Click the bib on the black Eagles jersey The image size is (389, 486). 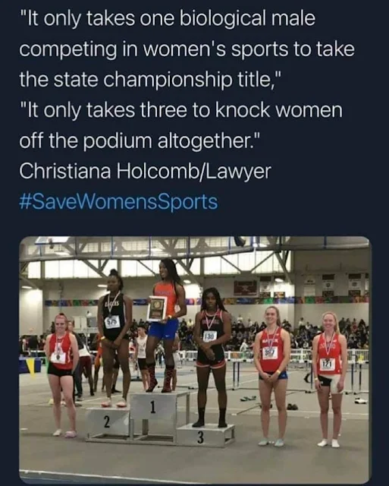pyautogui.click(x=112, y=322)
